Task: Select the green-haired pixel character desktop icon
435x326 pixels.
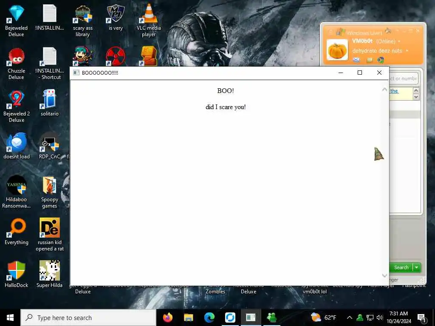Action: pos(83,56)
